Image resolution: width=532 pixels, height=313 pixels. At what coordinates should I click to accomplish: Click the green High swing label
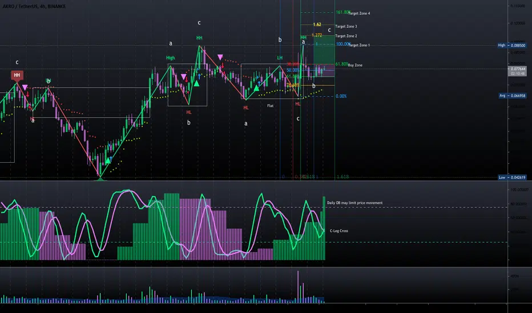click(171, 58)
